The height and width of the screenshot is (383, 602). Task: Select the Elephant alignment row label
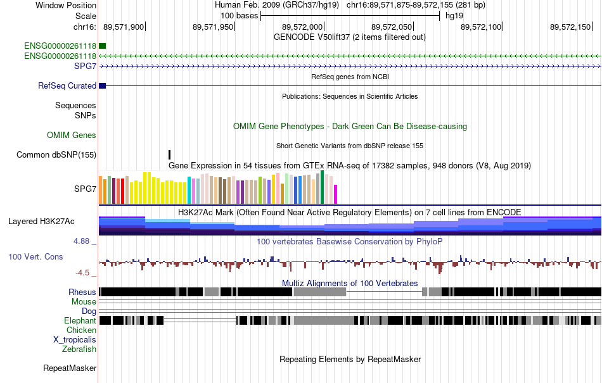click(80, 320)
